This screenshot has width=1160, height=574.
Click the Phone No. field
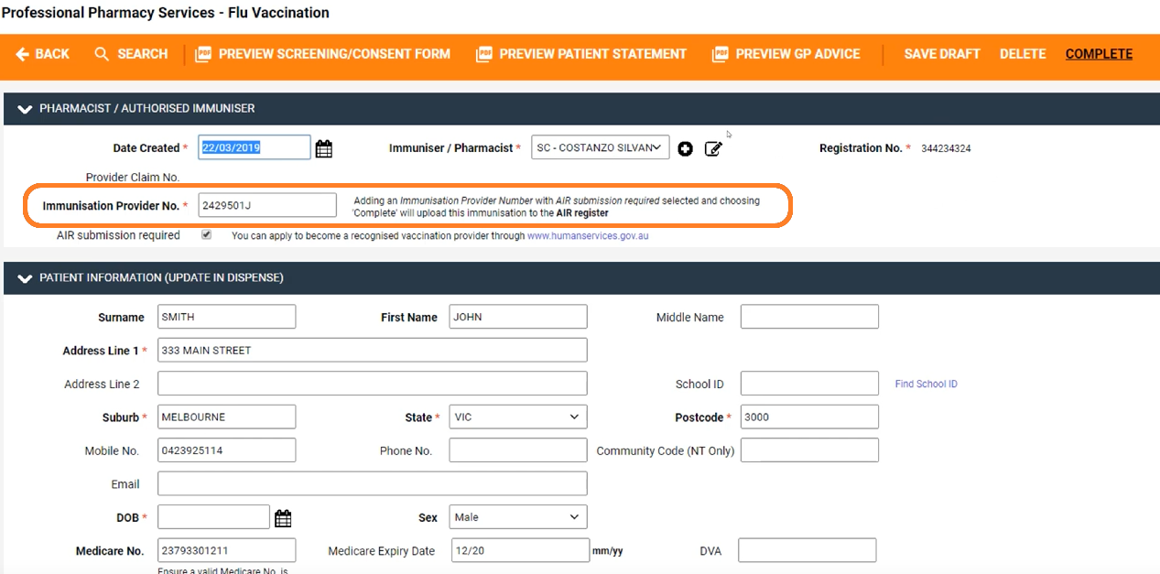click(x=518, y=450)
